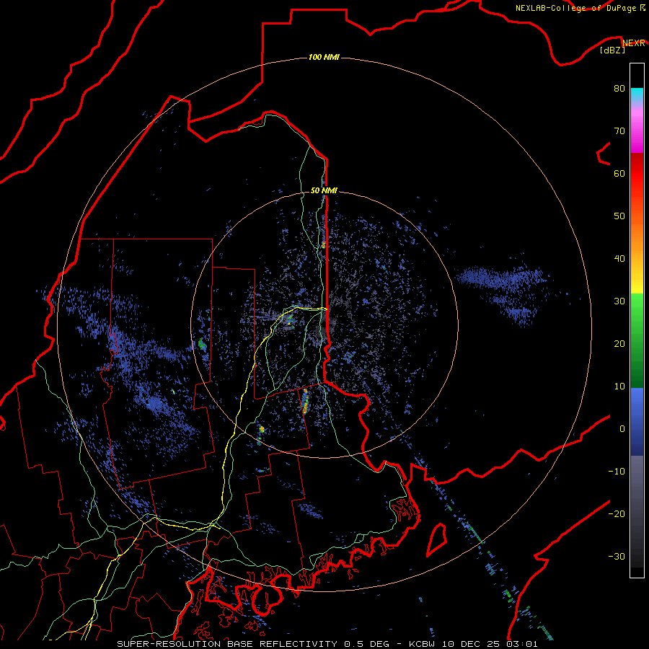Image resolution: width=649 pixels, height=649 pixels.
Task: Click the 40 dBZ scale value
Action: [x=619, y=259]
